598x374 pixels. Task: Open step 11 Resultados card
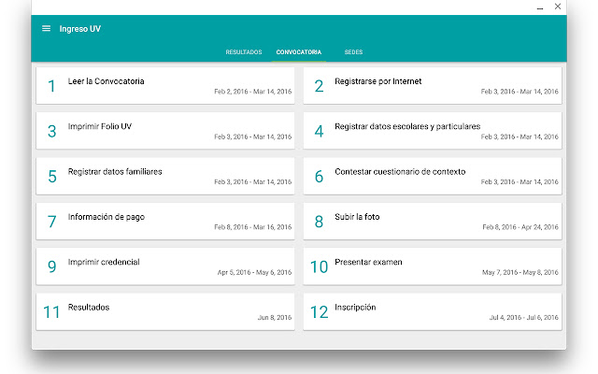click(165, 311)
